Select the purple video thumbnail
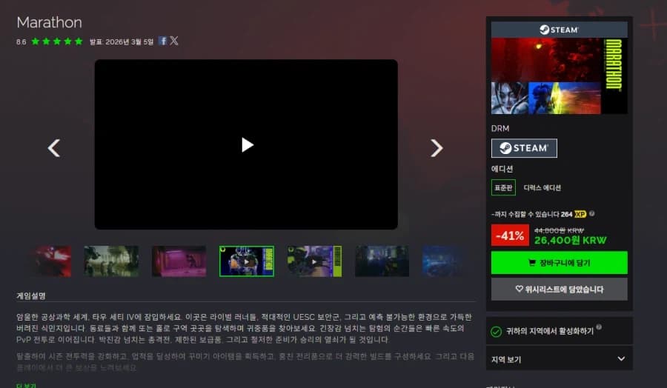The width and height of the screenshot is (667, 388). pyautogui.click(x=314, y=261)
